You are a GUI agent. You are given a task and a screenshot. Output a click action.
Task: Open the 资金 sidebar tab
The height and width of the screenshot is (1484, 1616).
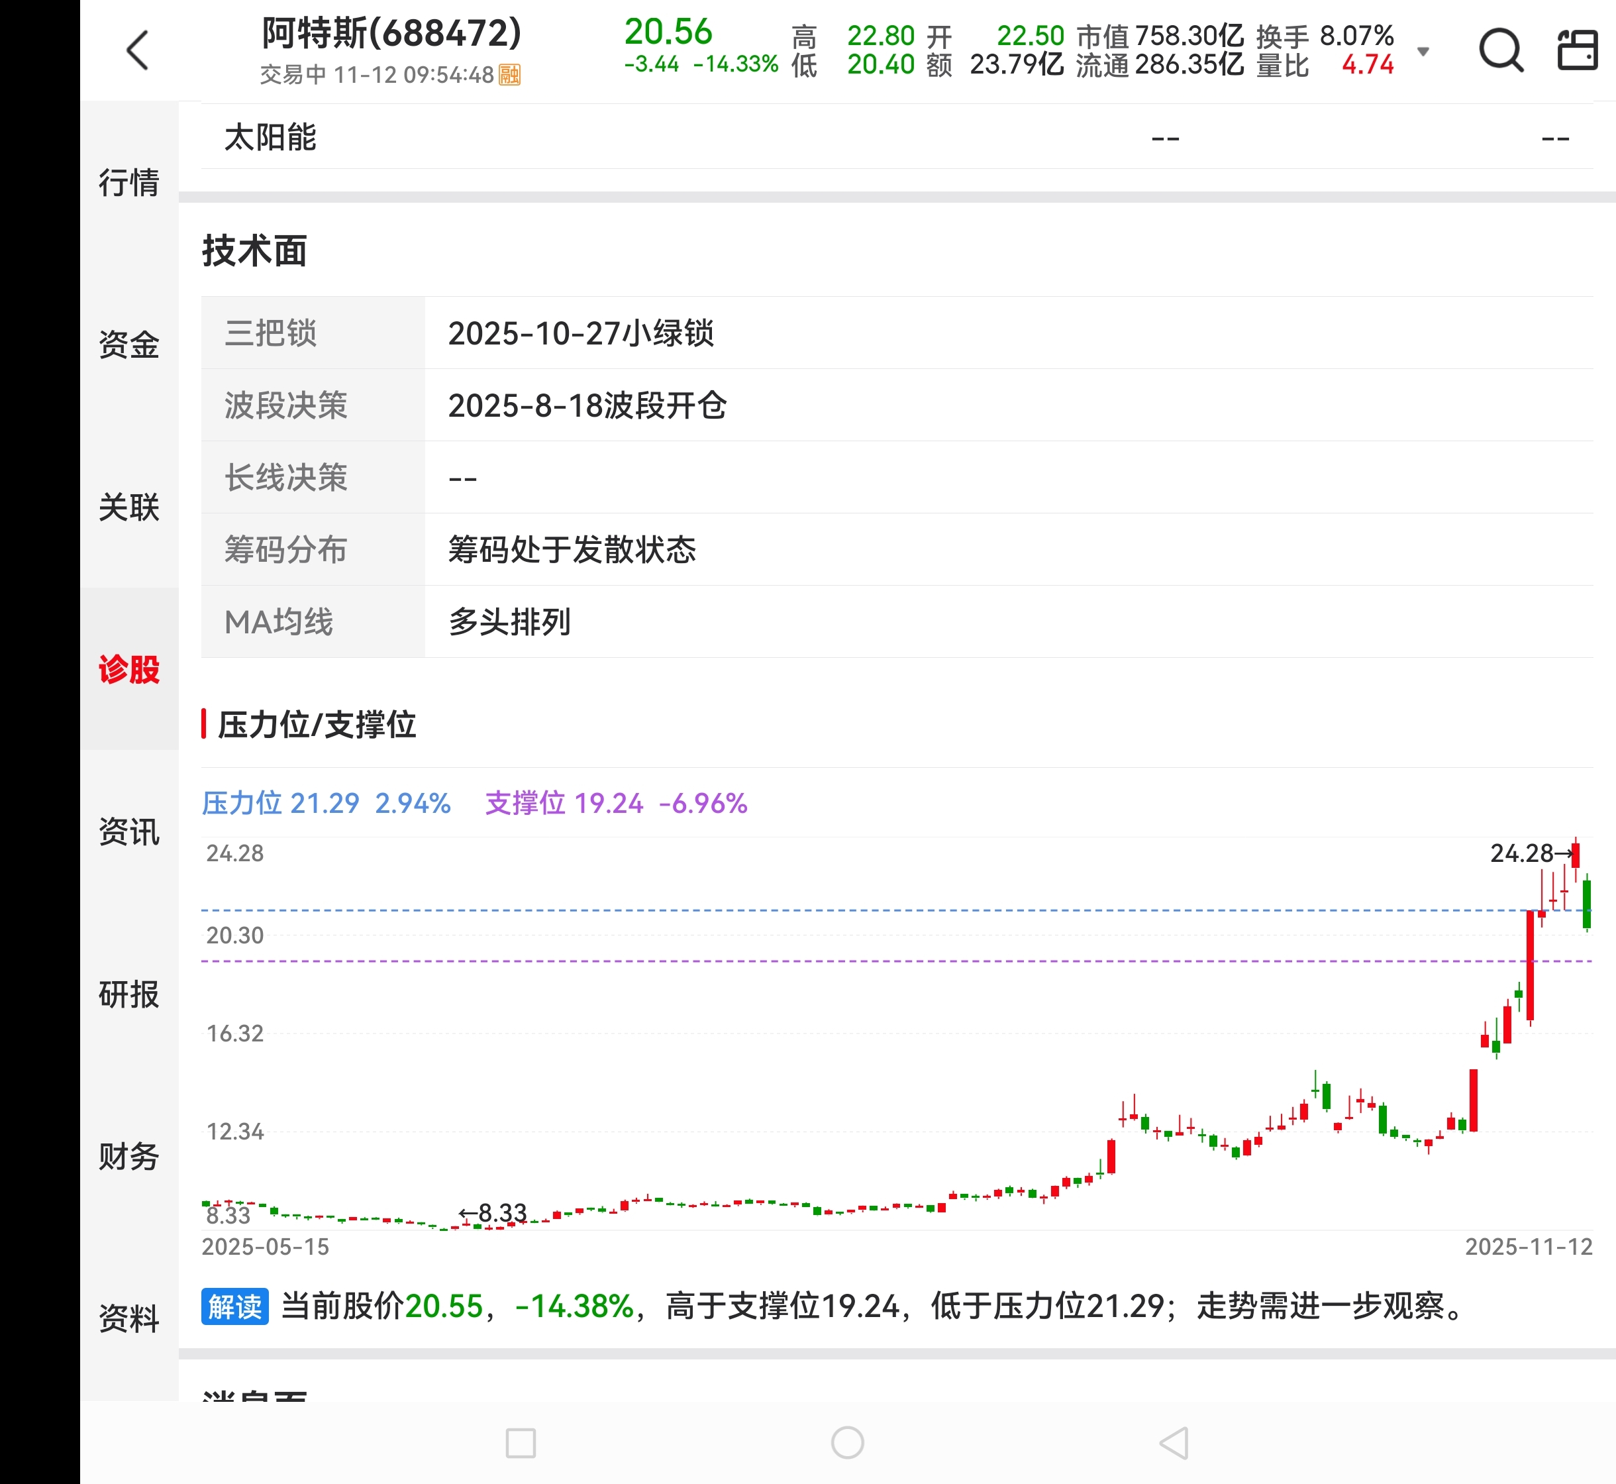(x=128, y=344)
